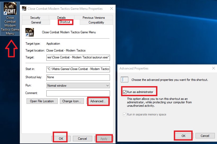Click the Change Icon button

[x=72, y=101]
